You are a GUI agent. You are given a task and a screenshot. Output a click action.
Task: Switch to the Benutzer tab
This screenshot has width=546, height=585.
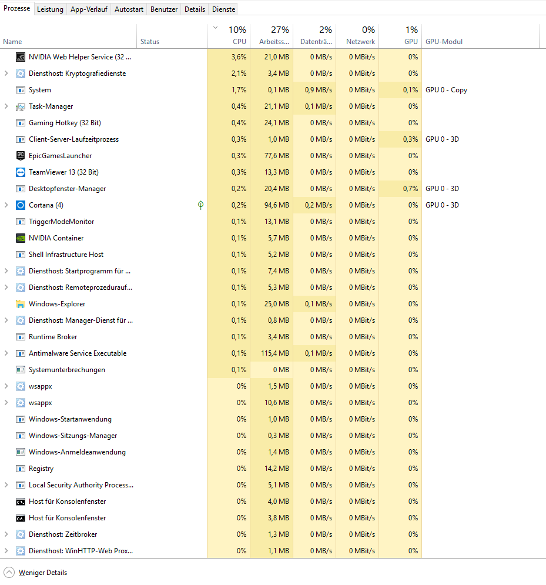pos(164,9)
